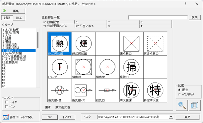The height and width of the screenshot is (123, 203).
Task: Select group 2:家具/照明
Action: 19,33
